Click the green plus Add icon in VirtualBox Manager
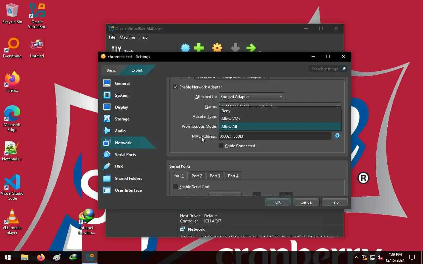 tap(199, 48)
